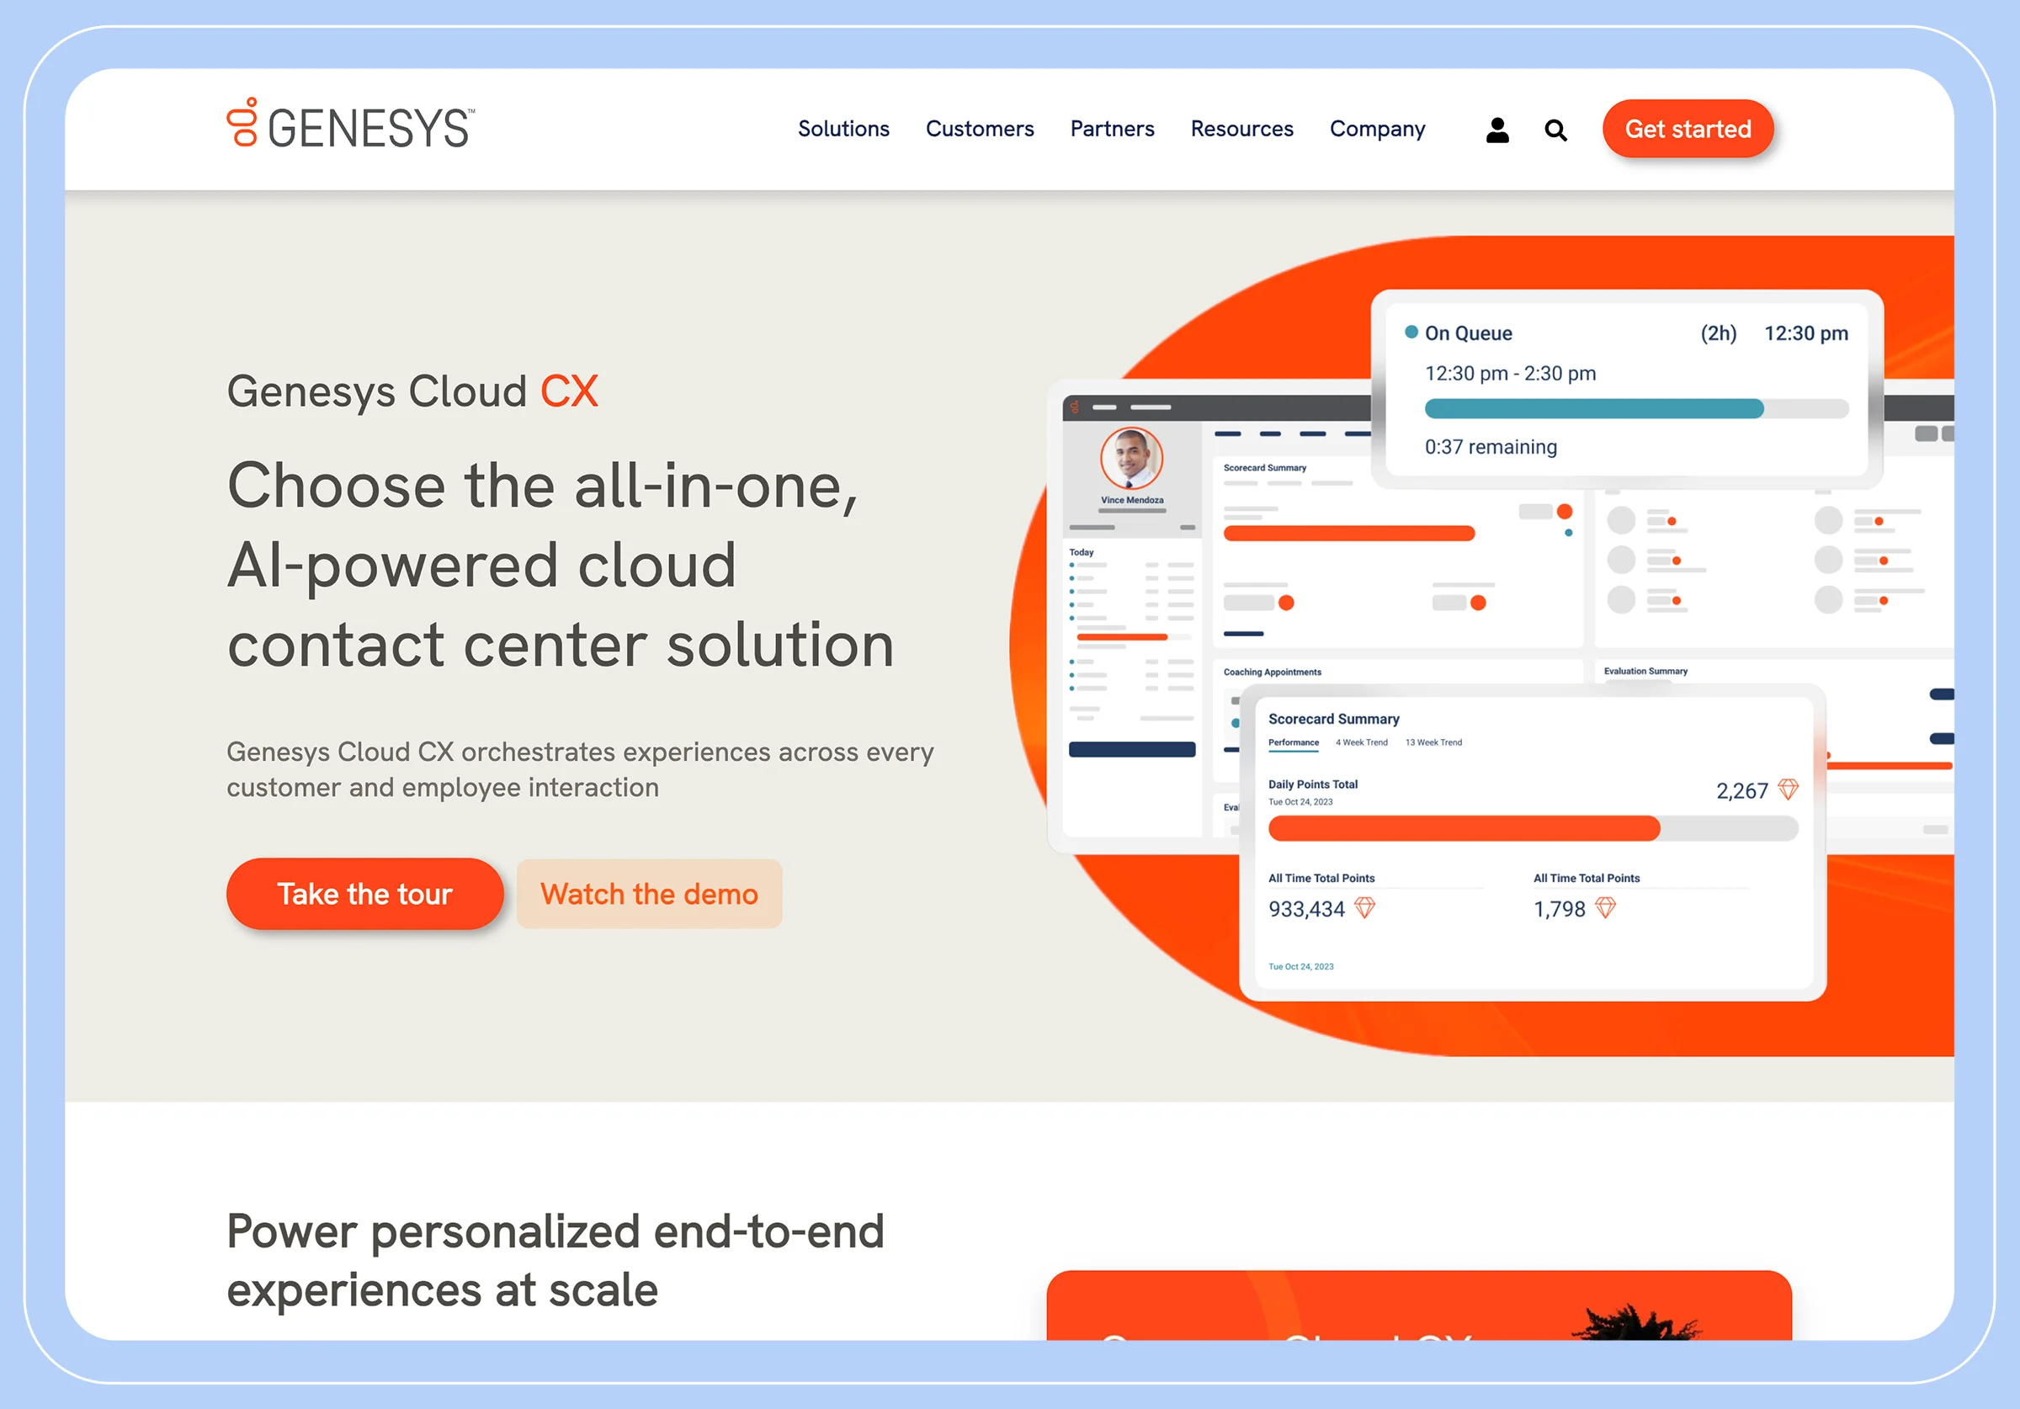The width and height of the screenshot is (2020, 1409).
Task: Click the Power personalized end-to-end experiences heading
Action: 555,1260
